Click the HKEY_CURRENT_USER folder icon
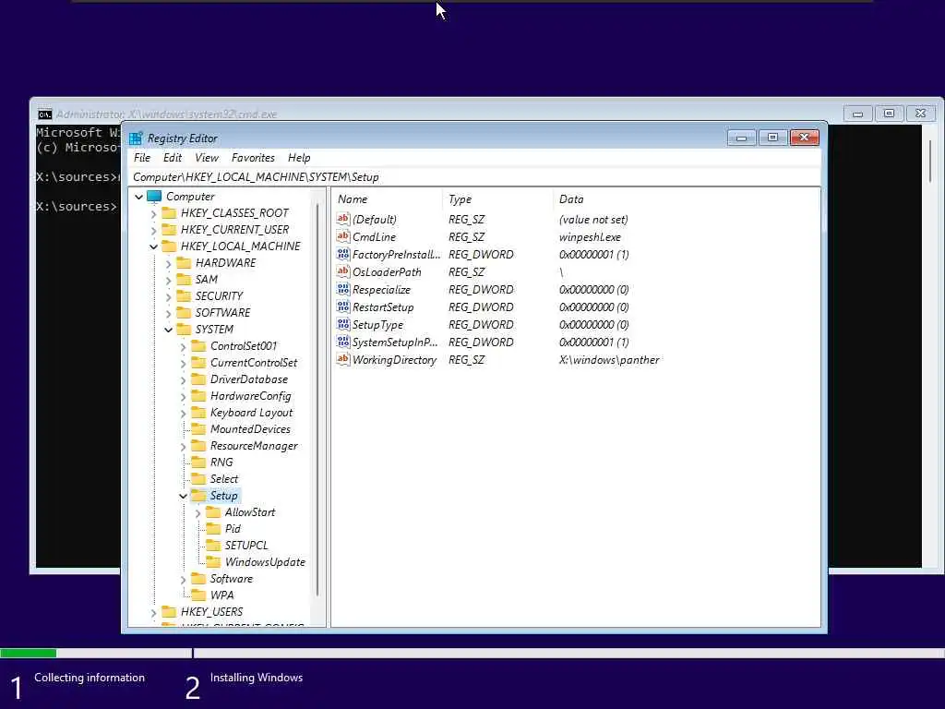The image size is (945, 709). (x=170, y=230)
